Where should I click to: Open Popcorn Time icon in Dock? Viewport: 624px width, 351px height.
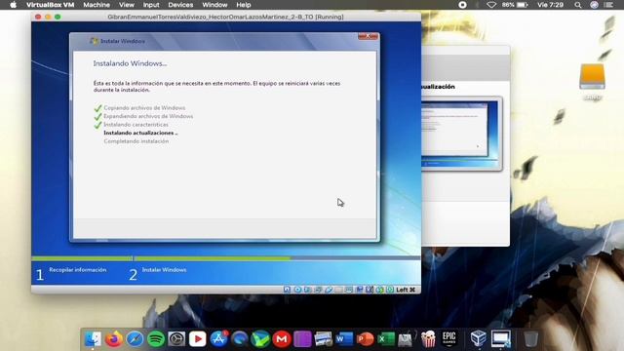point(428,339)
